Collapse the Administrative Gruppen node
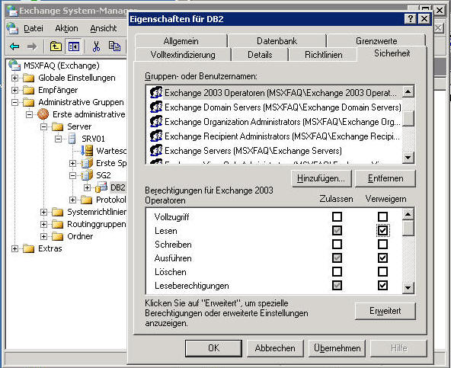The height and width of the screenshot is (368, 451). (14, 102)
